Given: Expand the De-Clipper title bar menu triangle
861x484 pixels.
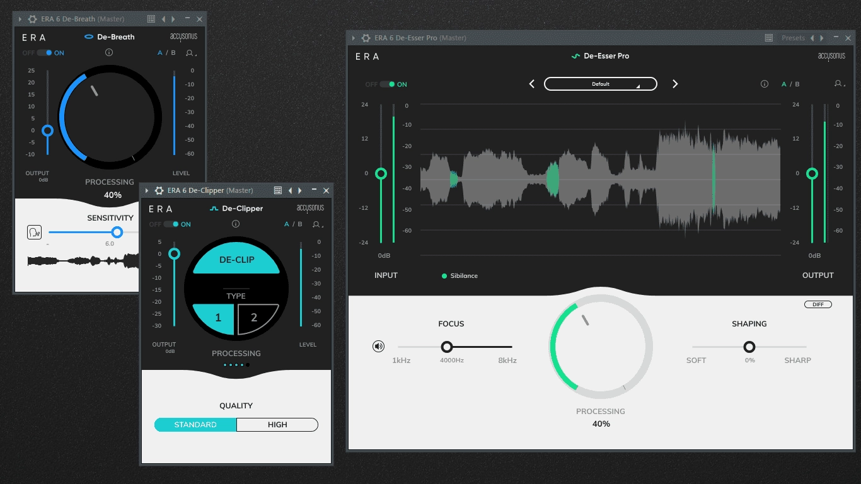Looking at the screenshot, I should 146,190.
